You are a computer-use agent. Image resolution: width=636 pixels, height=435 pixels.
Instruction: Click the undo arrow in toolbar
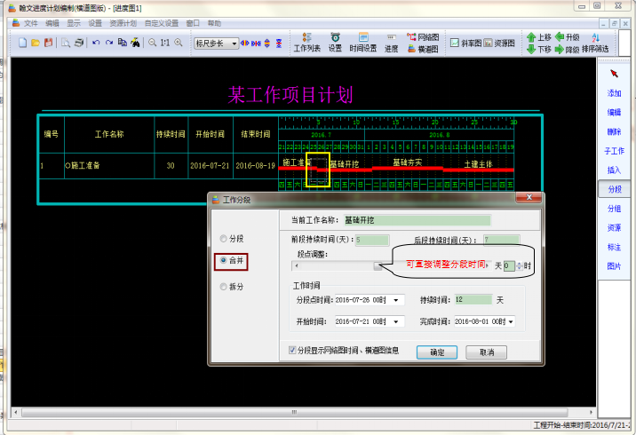coord(95,43)
